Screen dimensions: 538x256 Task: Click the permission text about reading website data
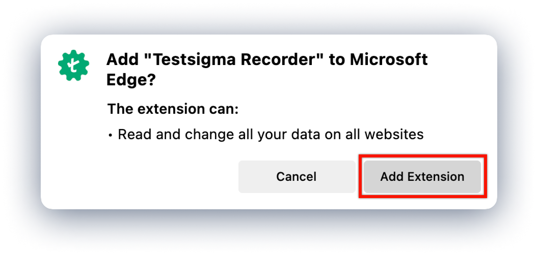[x=270, y=134]
